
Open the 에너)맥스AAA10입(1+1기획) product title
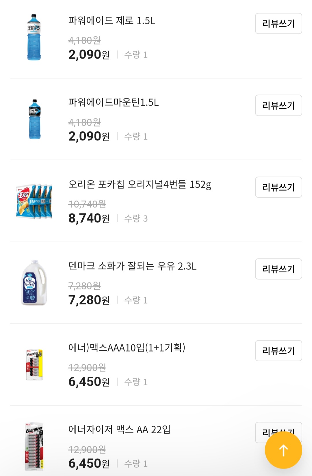pyautogui.click(x=127, y=348)
